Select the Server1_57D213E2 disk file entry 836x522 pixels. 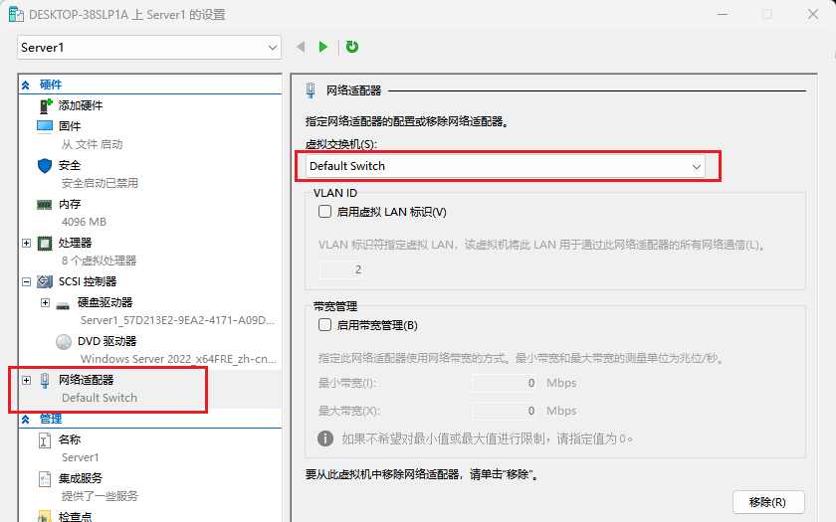click(177, 320)
